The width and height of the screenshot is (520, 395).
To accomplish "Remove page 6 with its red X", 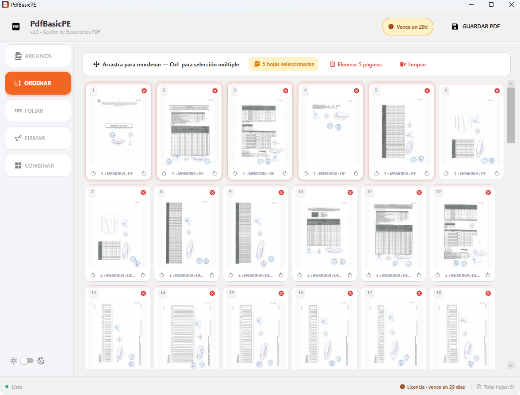I will click(497, 91).
